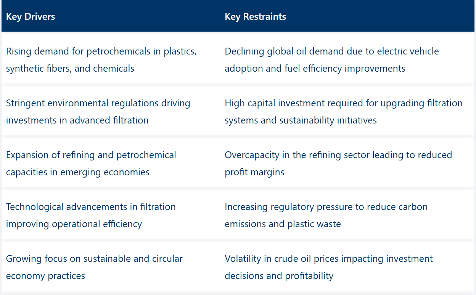The image size is (476, 295).
Task: Click the high capital investment restraint text
Action: click(344, 112)
